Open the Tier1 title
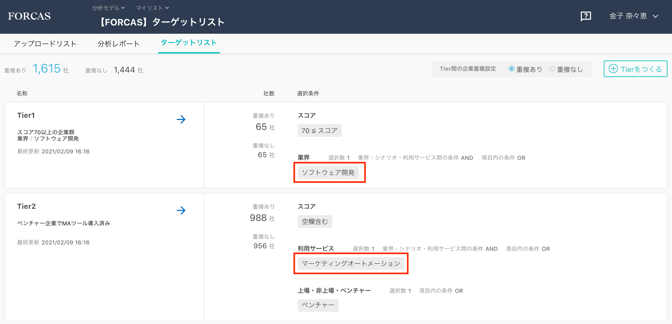 (x=26, y=115)
